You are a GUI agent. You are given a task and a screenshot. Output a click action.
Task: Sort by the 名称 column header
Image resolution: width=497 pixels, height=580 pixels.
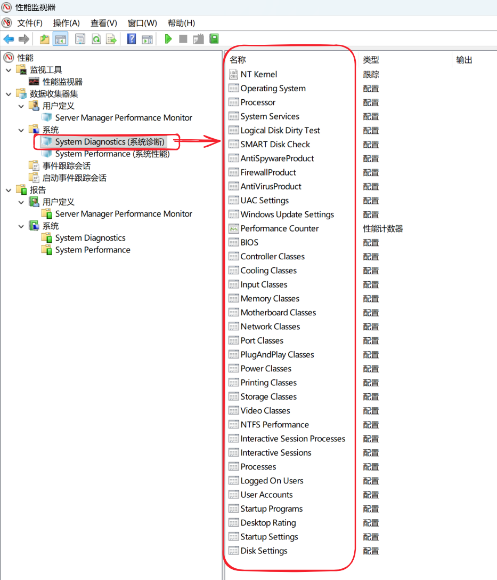[238, 60]
